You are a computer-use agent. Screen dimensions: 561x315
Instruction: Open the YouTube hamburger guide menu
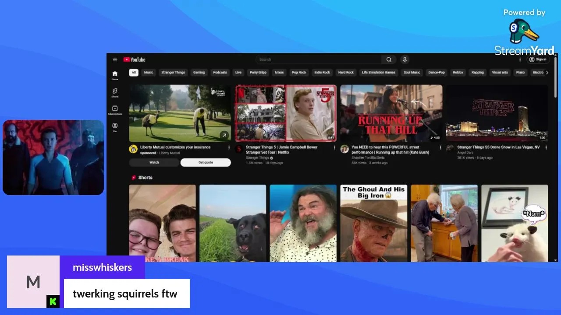[115, 59]
